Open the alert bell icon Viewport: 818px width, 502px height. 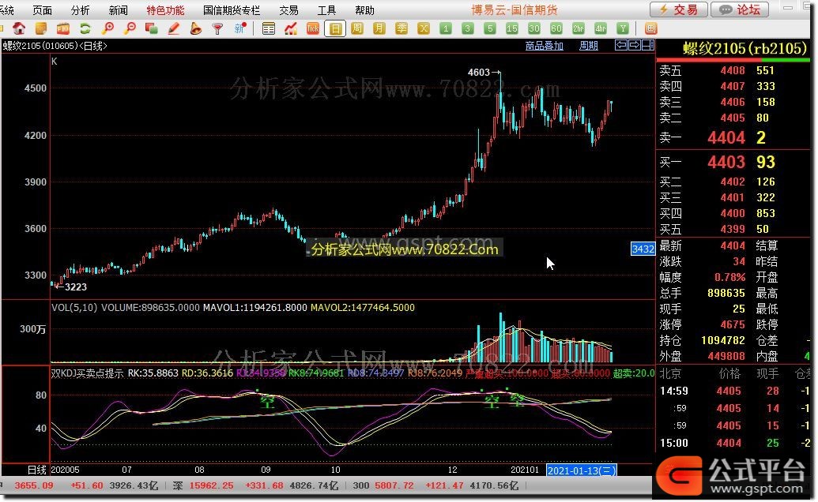[196, 28]
